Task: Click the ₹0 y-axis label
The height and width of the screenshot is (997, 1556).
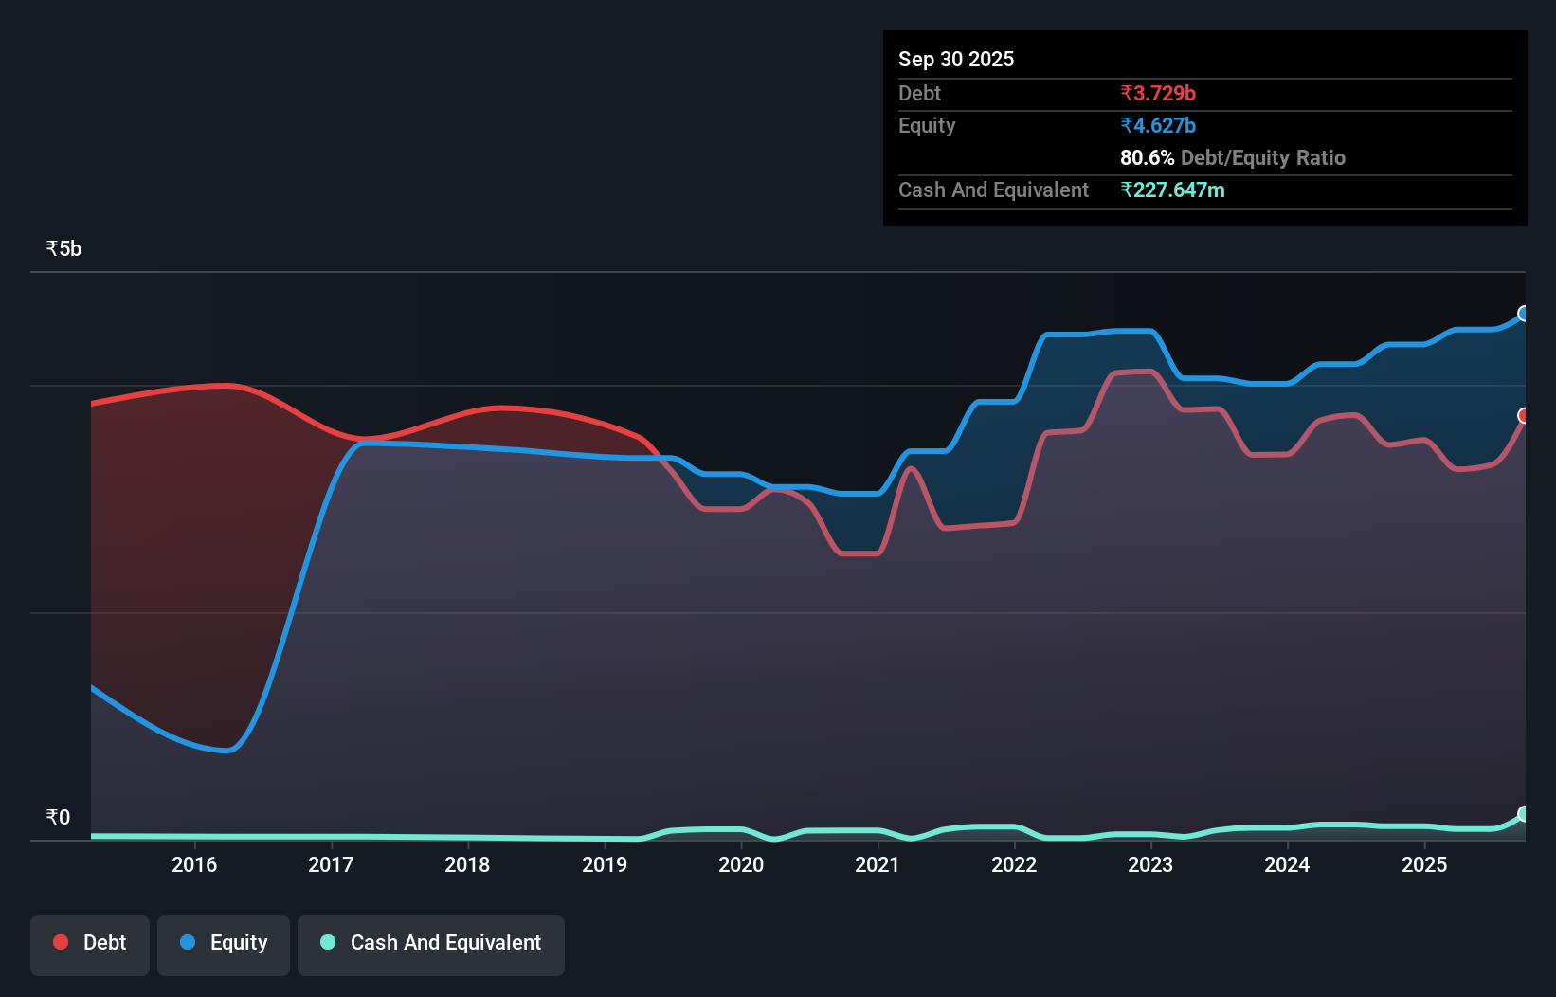Action: [58, 817]
